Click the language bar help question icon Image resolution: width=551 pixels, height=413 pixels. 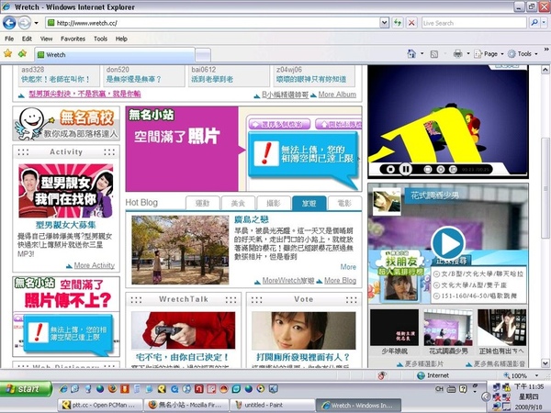pos(463,389)
